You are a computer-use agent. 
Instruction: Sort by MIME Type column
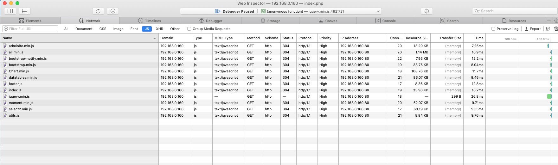229,38
